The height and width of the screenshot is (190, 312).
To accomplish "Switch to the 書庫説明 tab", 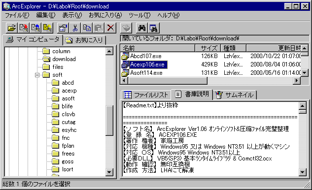I will (x=192, y=94).
